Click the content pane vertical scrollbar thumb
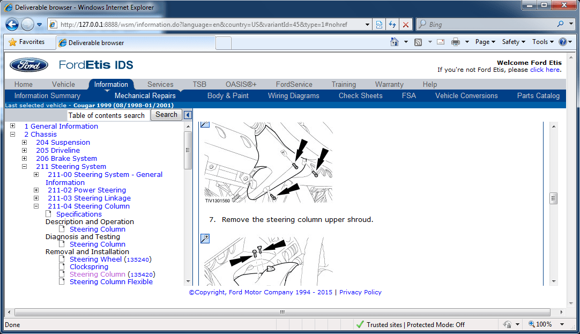This screenshot has height=334, width=580. click(553, 198)
